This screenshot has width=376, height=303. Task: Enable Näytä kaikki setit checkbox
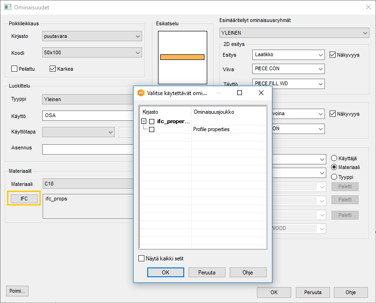(142, 258)
